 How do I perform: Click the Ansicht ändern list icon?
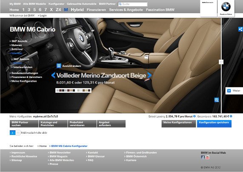click(59, 66)
